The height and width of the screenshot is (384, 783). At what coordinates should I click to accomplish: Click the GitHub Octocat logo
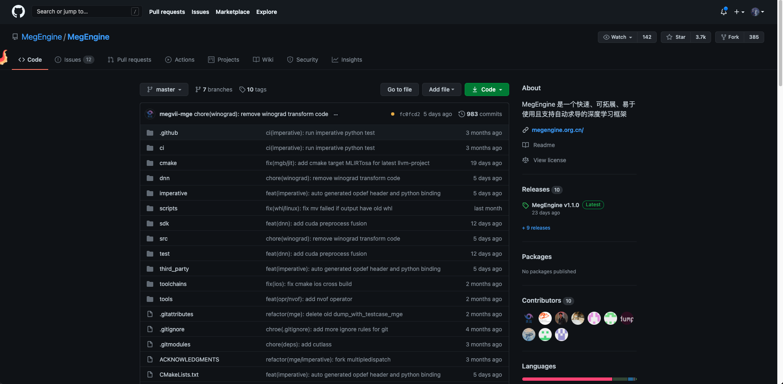(x=18, y=11)
